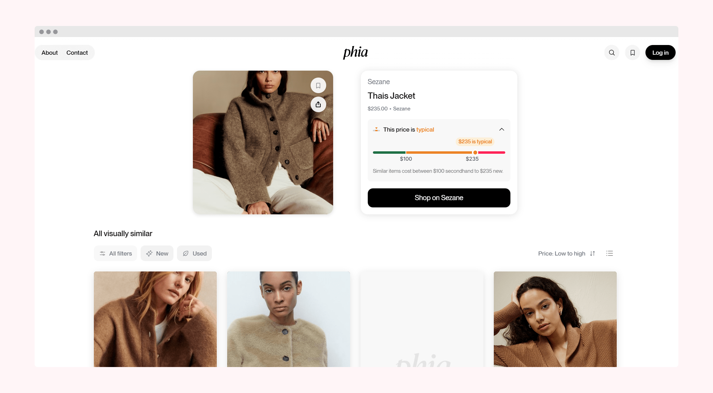This screenshot has width=713, height=393.
Task: Toggle the Used filter chip
Action: point(194,253)
